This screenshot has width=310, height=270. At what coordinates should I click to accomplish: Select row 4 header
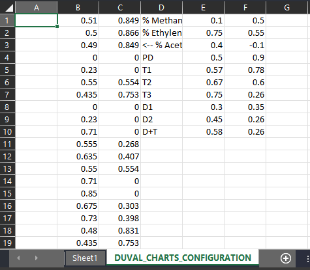(7, 57)
